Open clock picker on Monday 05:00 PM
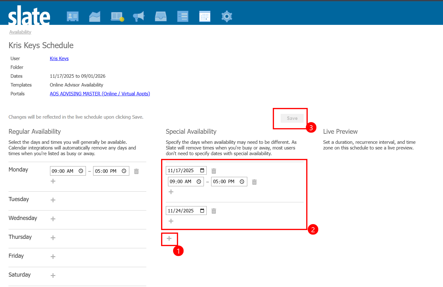 [124, 171]
